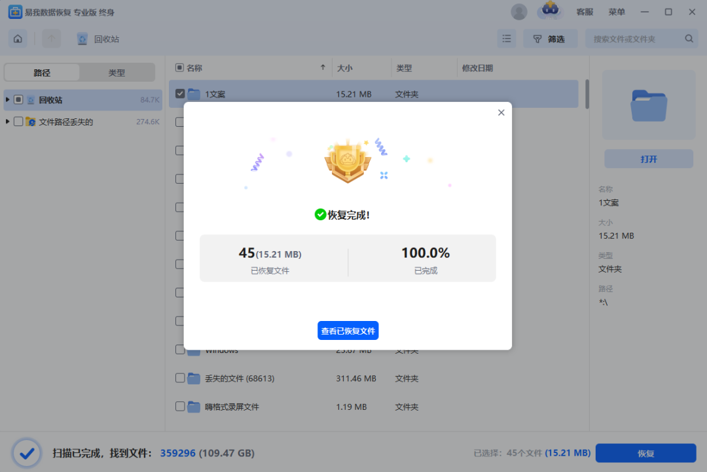Screen dimensions: 707x472
Task: Click the 嗨格式录屏文件 name
Action: (232, 407)
